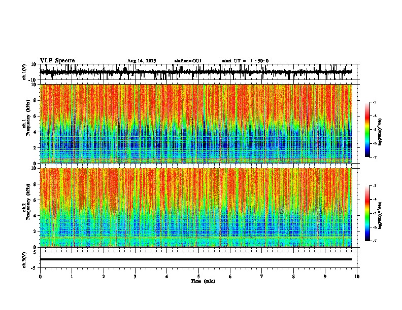Click the '6' tick on the time axis
Viewport: 402px width, 310px height.
pyautogui.click(x=230, y=277)
